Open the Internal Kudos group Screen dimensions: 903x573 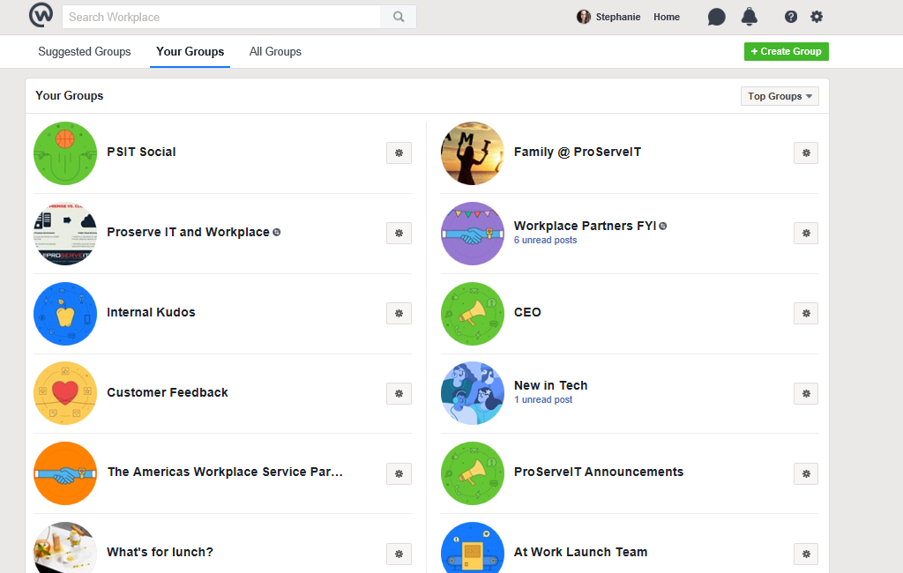coord(151,312)
